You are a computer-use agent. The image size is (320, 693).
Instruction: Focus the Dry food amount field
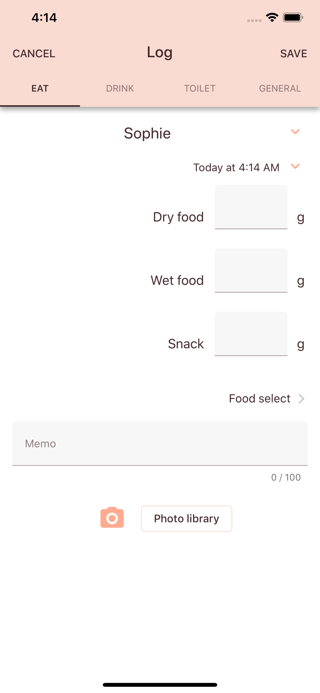click(251, 207)
